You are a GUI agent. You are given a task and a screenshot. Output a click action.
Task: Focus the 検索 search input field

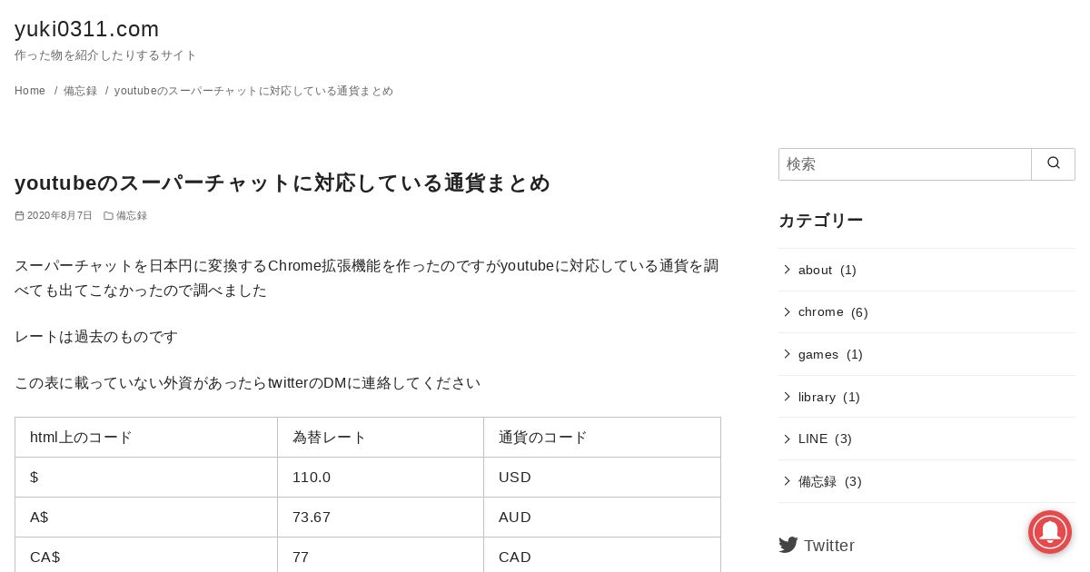point(905,164)
